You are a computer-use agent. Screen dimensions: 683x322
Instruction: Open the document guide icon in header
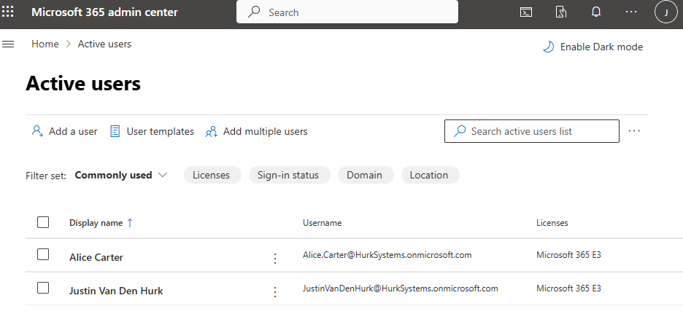pos(561,12)
